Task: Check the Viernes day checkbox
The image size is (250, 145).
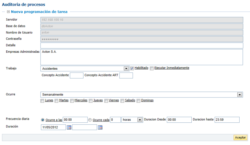Action: (106, 101)
